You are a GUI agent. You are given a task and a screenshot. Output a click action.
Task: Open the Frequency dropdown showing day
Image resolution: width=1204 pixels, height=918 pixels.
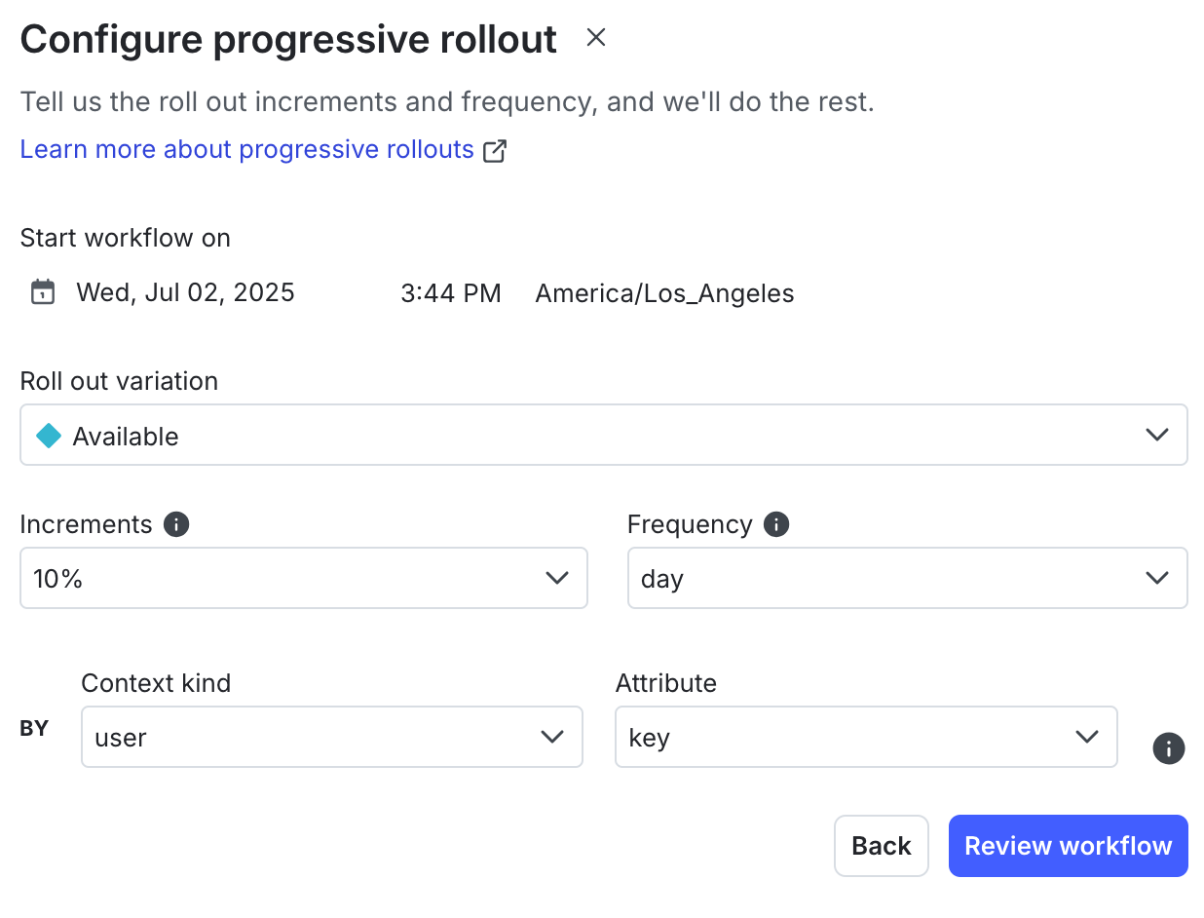(x=907, y=578)
